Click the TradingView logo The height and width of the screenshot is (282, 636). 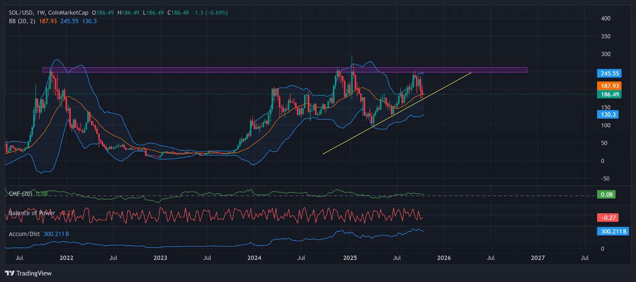(x=28, y=273)
